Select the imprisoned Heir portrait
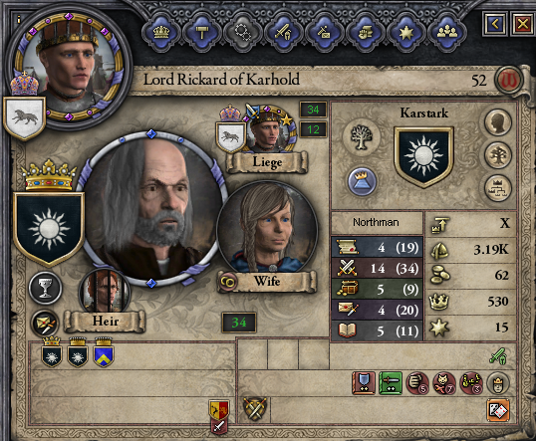The width and height of the screenshot is (536, 441). [105, 291]
